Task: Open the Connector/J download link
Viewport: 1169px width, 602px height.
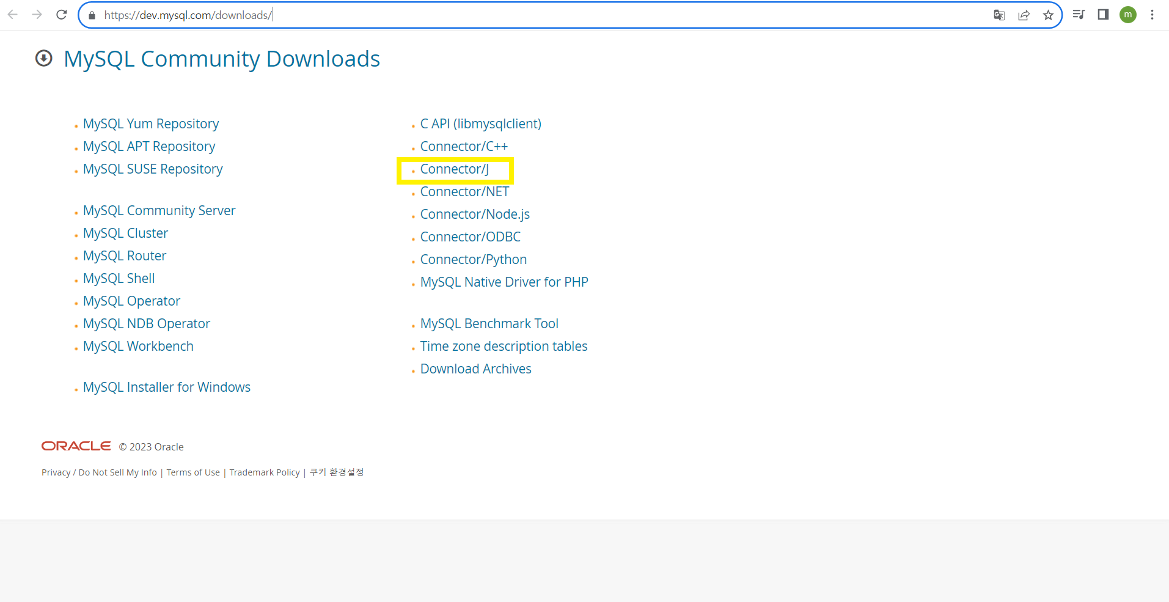Action: (x=455, y=169)
